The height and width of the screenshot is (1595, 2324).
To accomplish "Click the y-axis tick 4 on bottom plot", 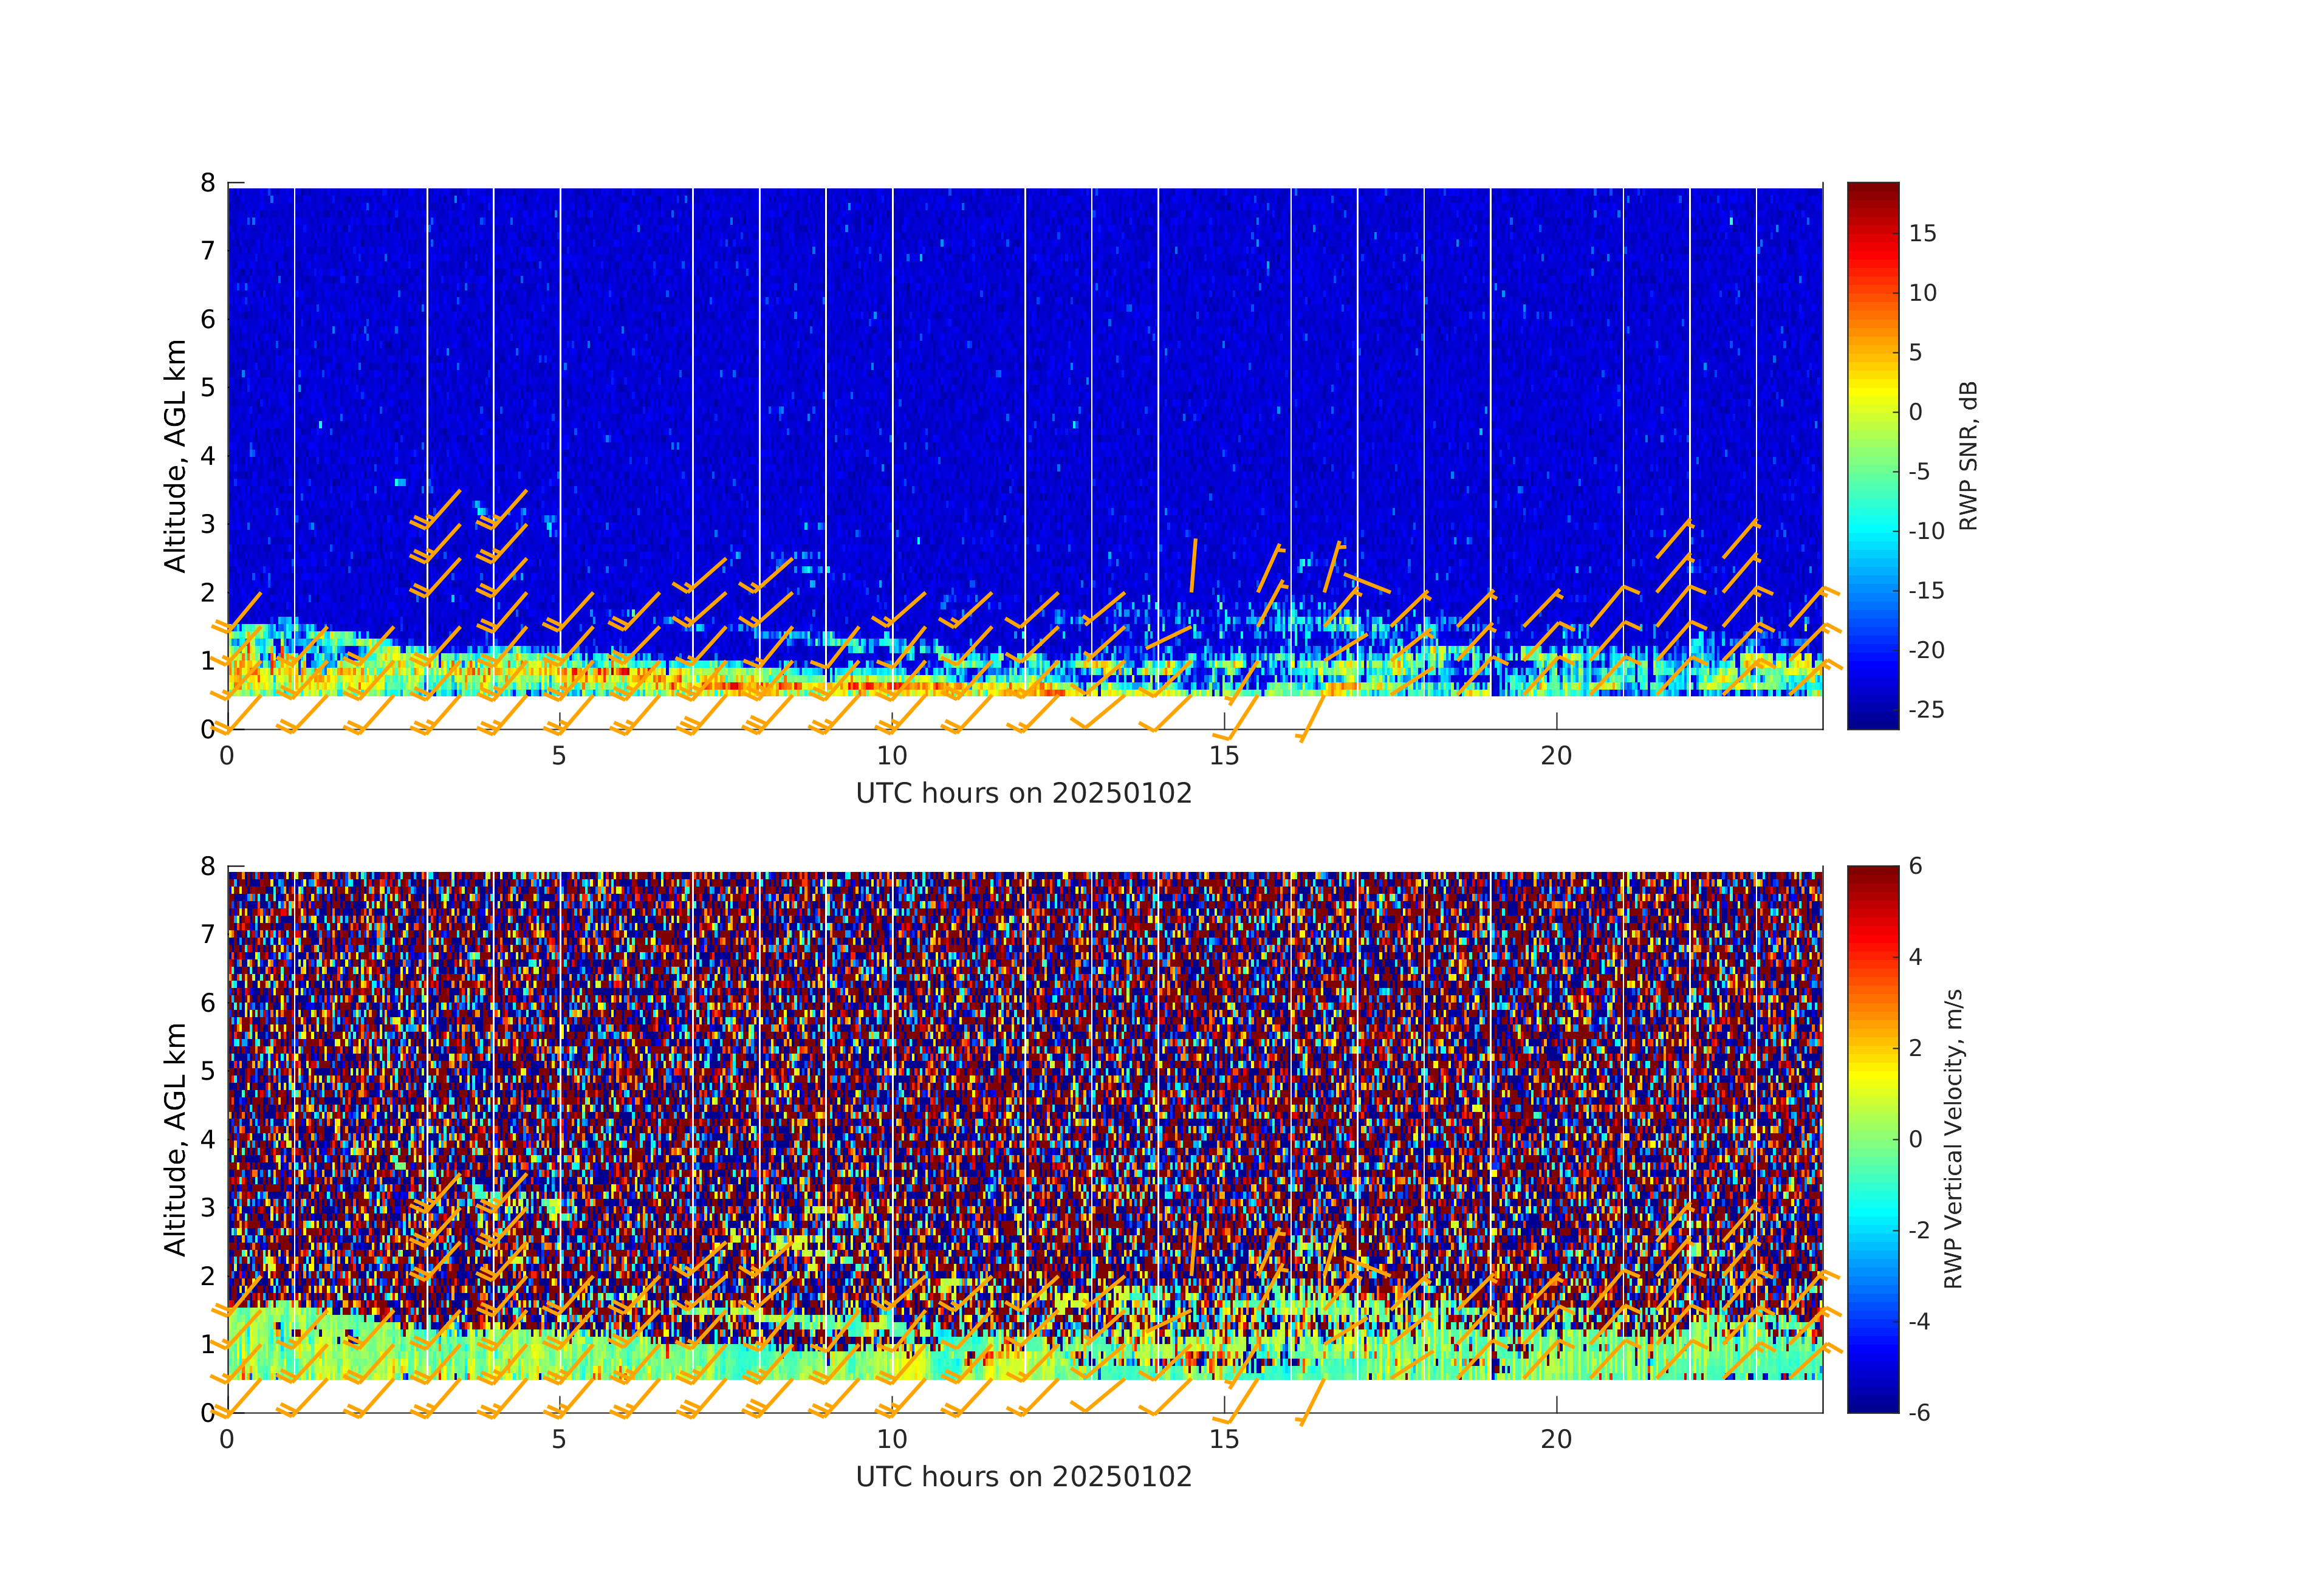I will pos(208,1139).
